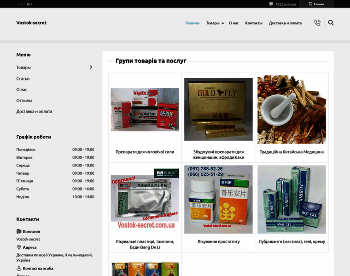Click the person icon near Контактна особа
The height and width of the screenshot is (276, 350).
point(19,268)
